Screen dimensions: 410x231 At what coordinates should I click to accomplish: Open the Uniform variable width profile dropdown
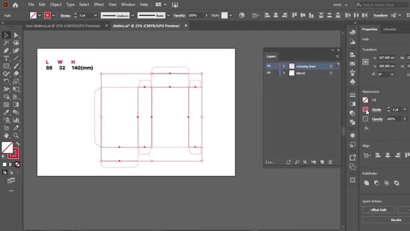133,16
